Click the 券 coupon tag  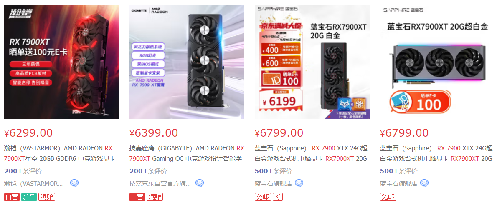(x=277, y=197)
